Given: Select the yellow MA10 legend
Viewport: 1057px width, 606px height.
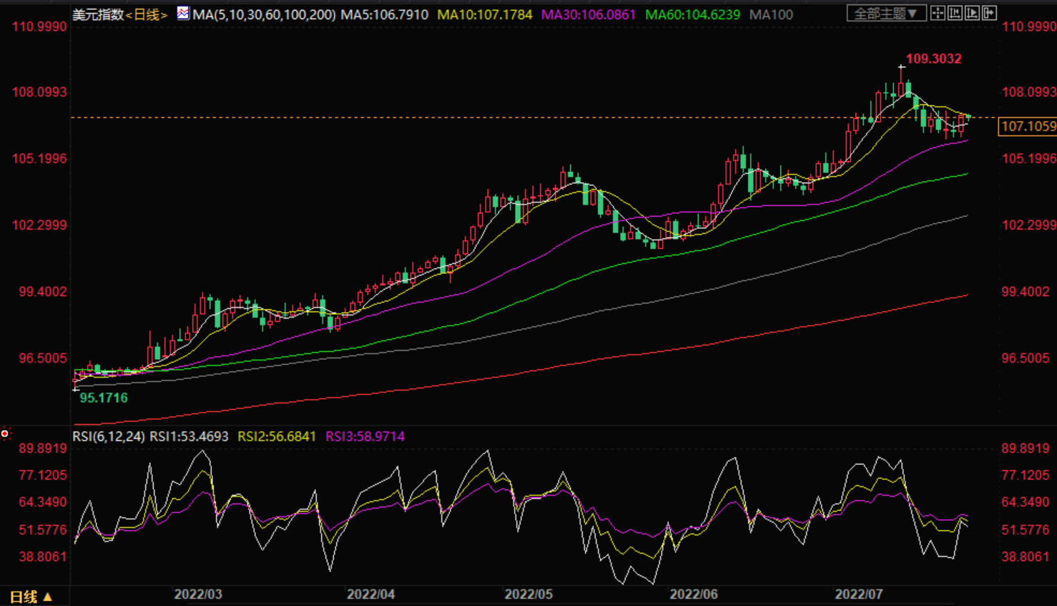Looking at the screenshot, I should click(484, 14).
